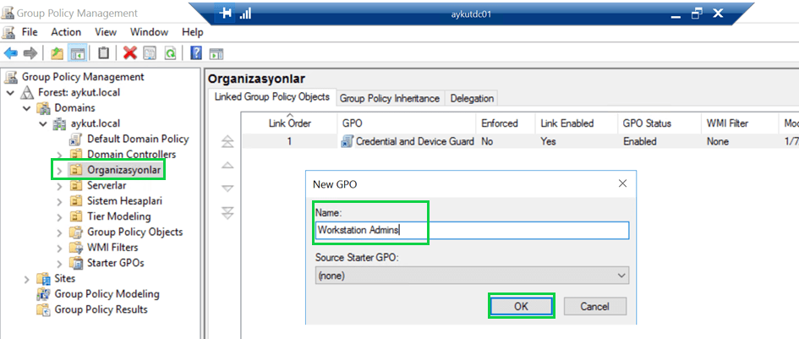Select Group Policy Objects in the tree
This screenshot has height=339, width=799.
[x=134, y=232]
